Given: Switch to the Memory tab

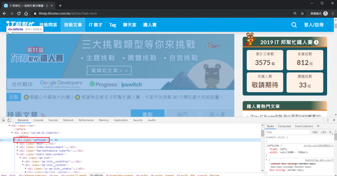Looking at the screenshot, I should (104, 120).
